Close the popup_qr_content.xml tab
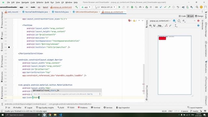Viewport: 208px width, 117px height. pos(125,12)
